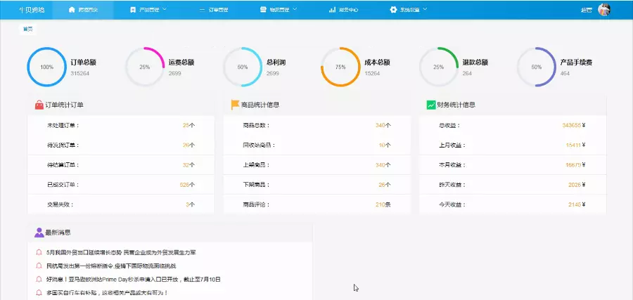
Task: Click the red shopping bag order statistics icon
Action: [39, 105]
